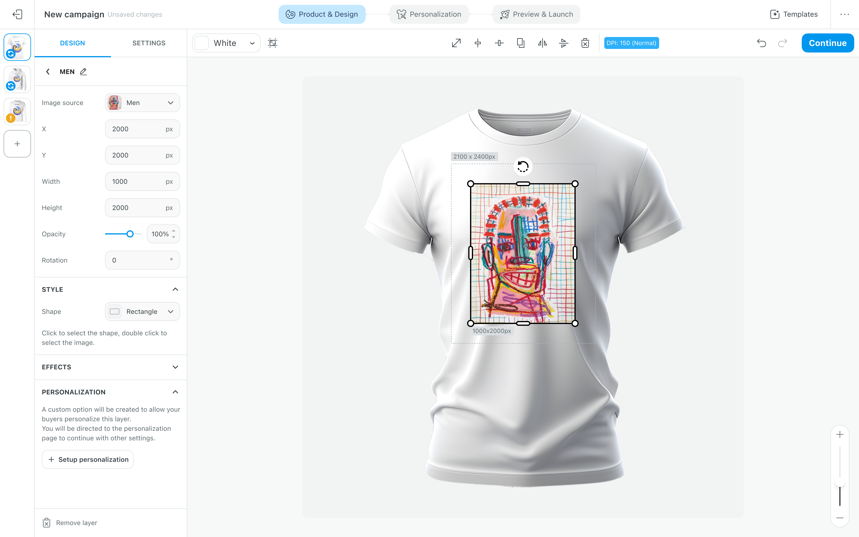Open the Image source Men dropdown
859x537 pixels.
click(x=142, y=103)
